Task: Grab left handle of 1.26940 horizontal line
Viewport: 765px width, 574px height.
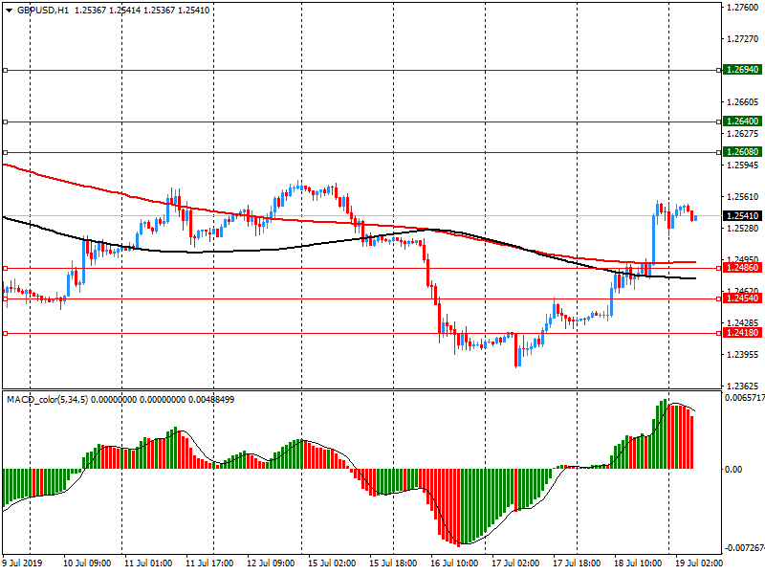Action: tap(6, 70)
